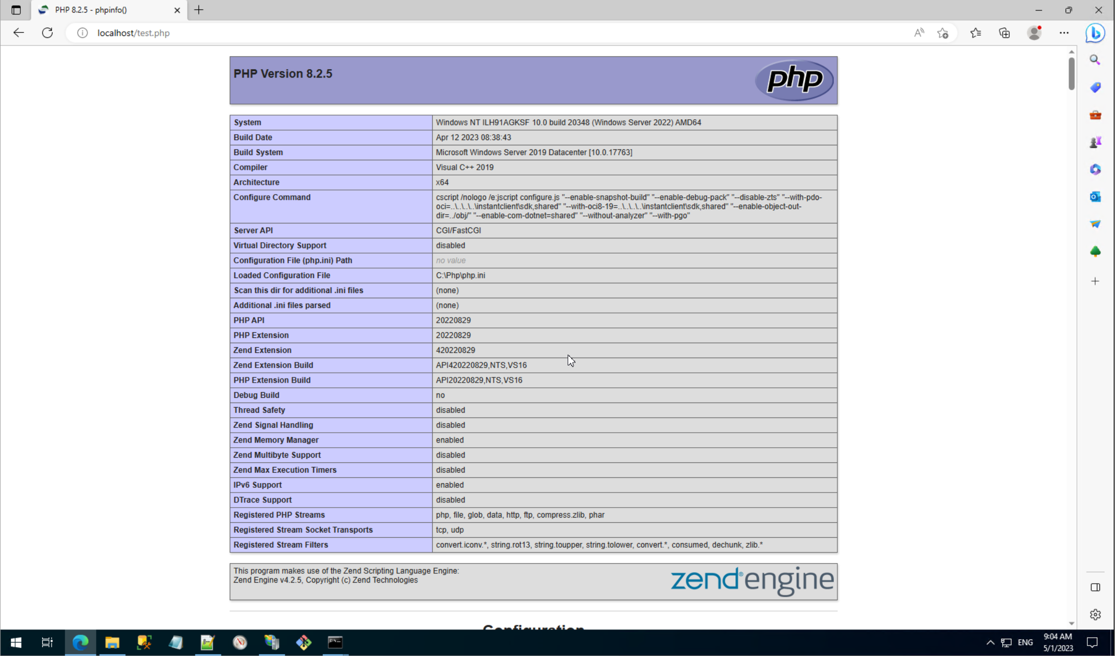Refresh the localhost/test.php page
This screenshot has width=1115, height=656.
(47, 33)
